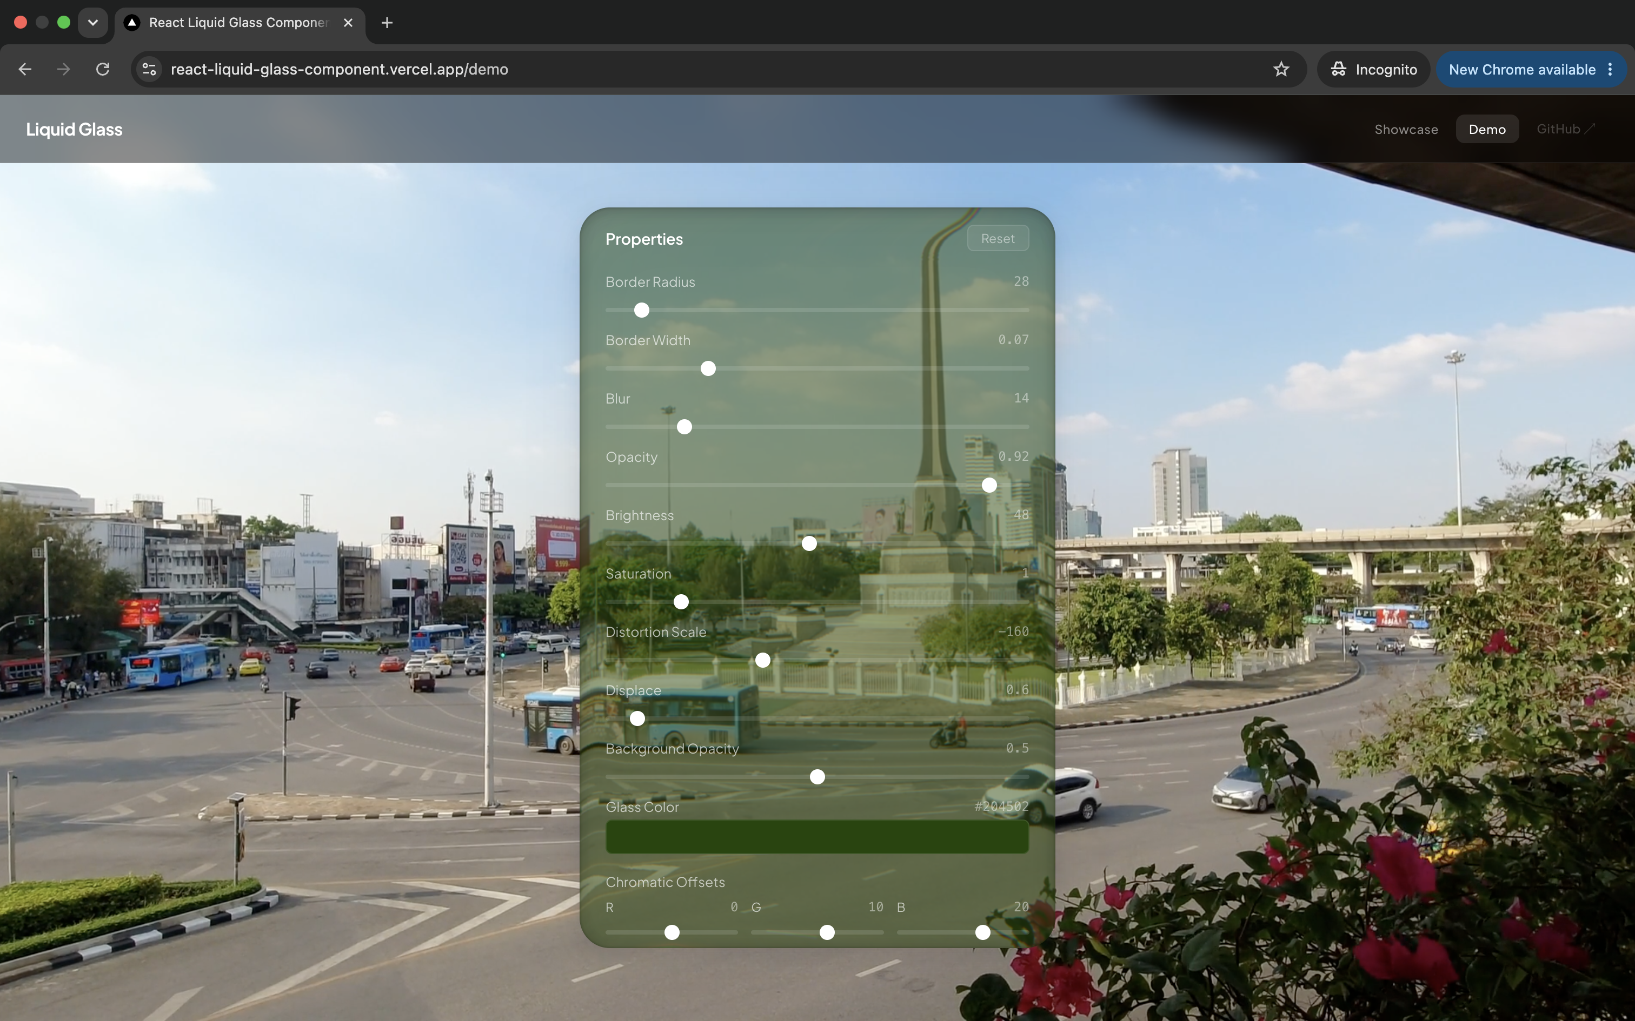Click the Saturation slider handle
The width and height of the screenshot is (1635, 1021).
point(681,602)
